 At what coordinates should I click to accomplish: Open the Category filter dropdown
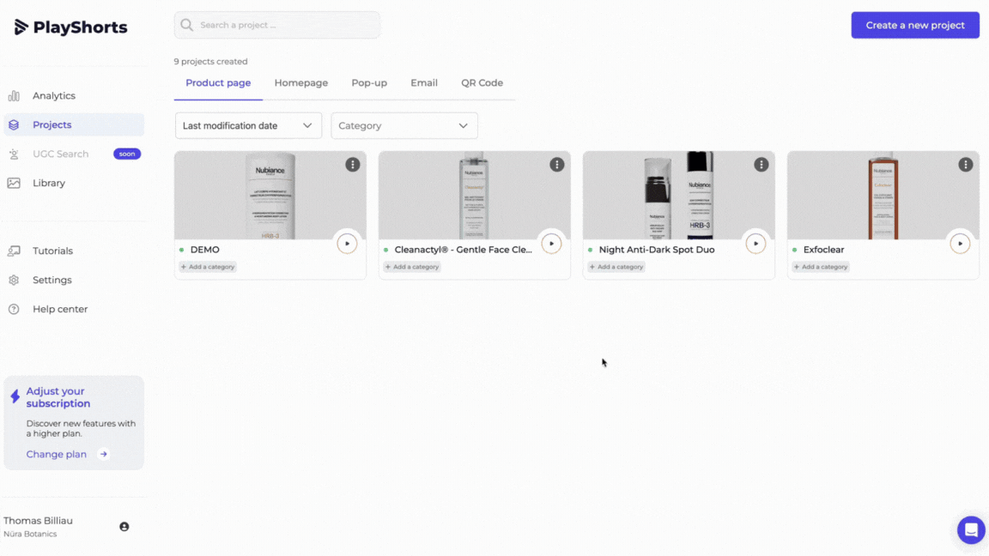pos(404,125)
